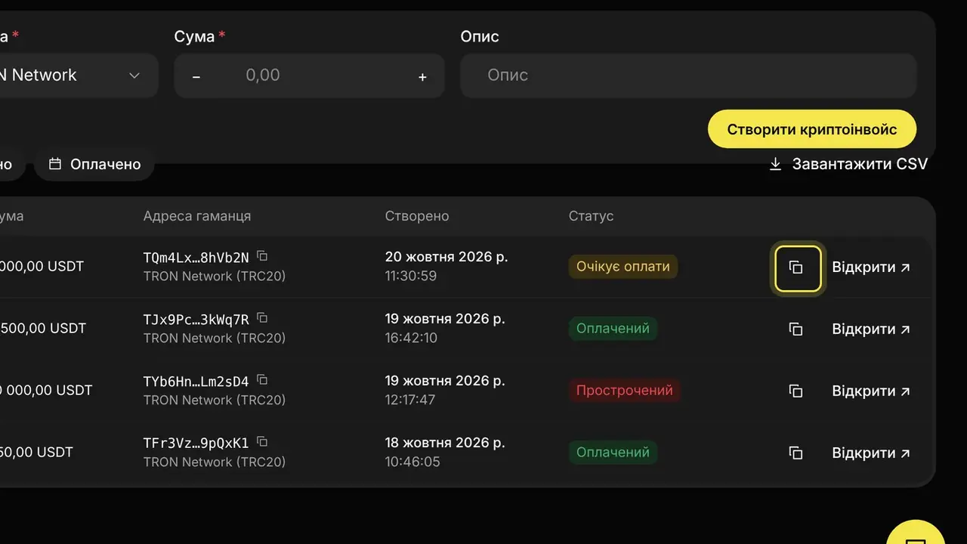Click the timestamp 11:30:59

coord(411,276)
